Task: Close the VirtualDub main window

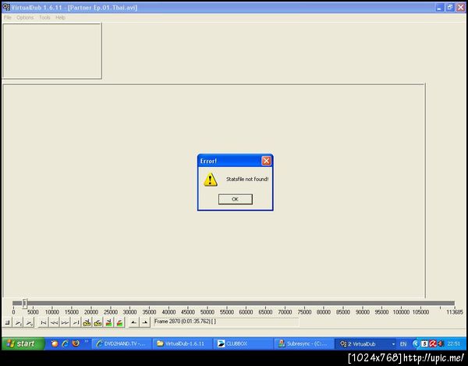Action: pos(460,8)
